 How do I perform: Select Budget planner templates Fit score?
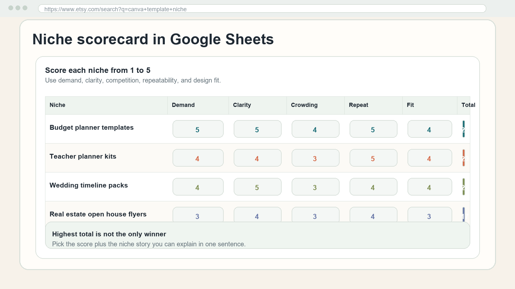pyautogui.click(x=430, y=129)
